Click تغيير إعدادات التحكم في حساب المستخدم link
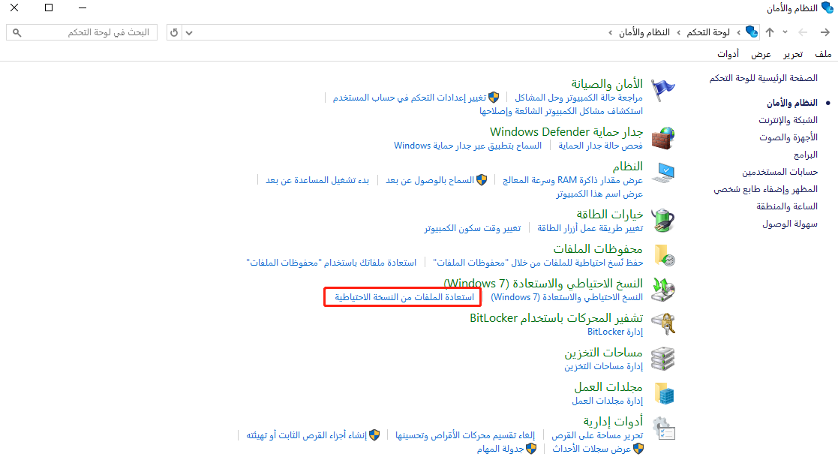This screenshot has height=469, width=838. click(x=410, y=98)
